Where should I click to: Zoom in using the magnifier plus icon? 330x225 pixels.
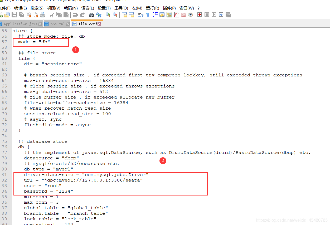(x=108, y=15)
